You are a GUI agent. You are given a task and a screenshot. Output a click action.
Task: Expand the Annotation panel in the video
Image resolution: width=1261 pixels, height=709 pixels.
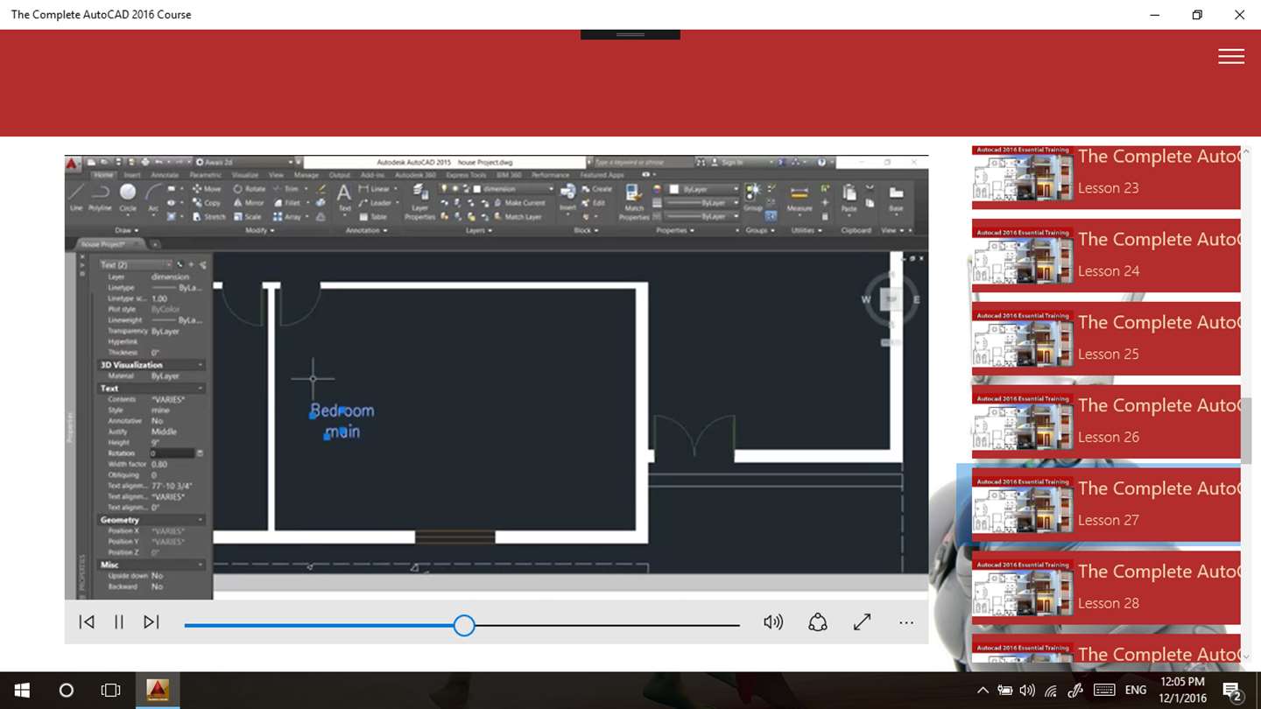click(366, 230)
